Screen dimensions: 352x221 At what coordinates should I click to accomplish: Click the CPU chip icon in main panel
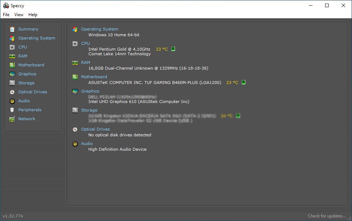[x=75, y=44]
